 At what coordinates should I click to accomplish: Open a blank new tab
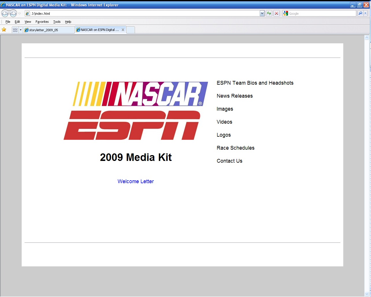[131, 30]
